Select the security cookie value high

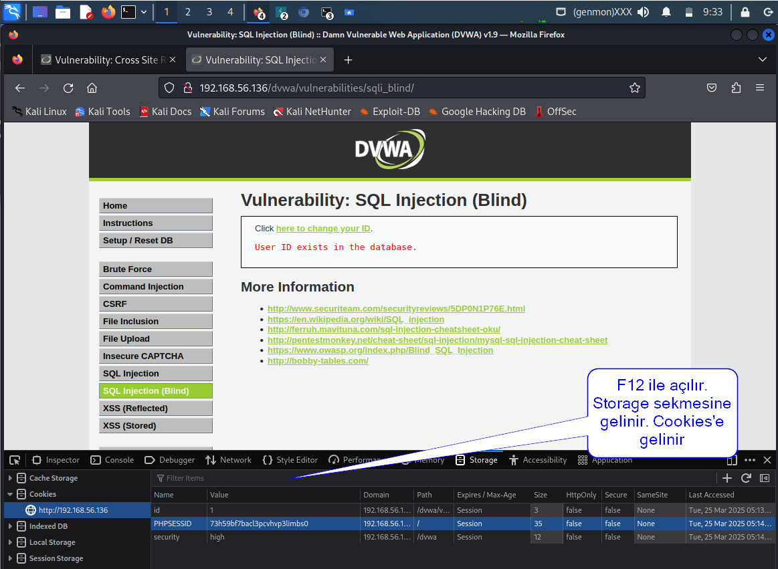click(x=217, y=537)
